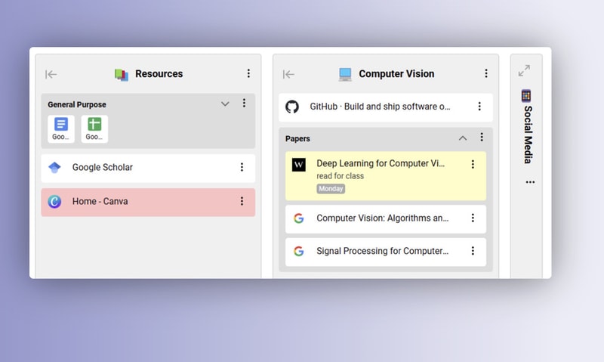
Task: Open options for Deep Learning paper
Action: coord(473,164)
